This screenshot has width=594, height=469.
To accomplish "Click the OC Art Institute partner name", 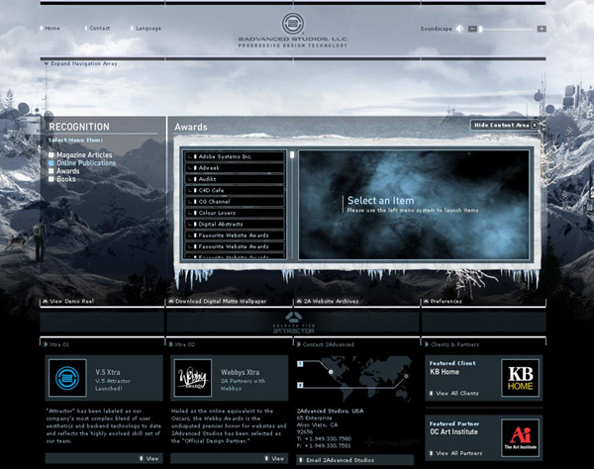I will [x=453, y=431].
